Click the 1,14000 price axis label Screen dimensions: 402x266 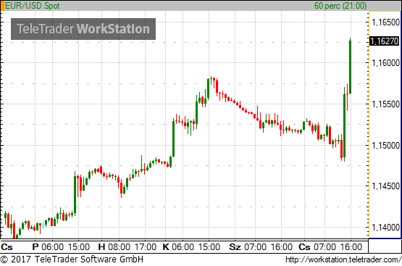click(385, 228)
